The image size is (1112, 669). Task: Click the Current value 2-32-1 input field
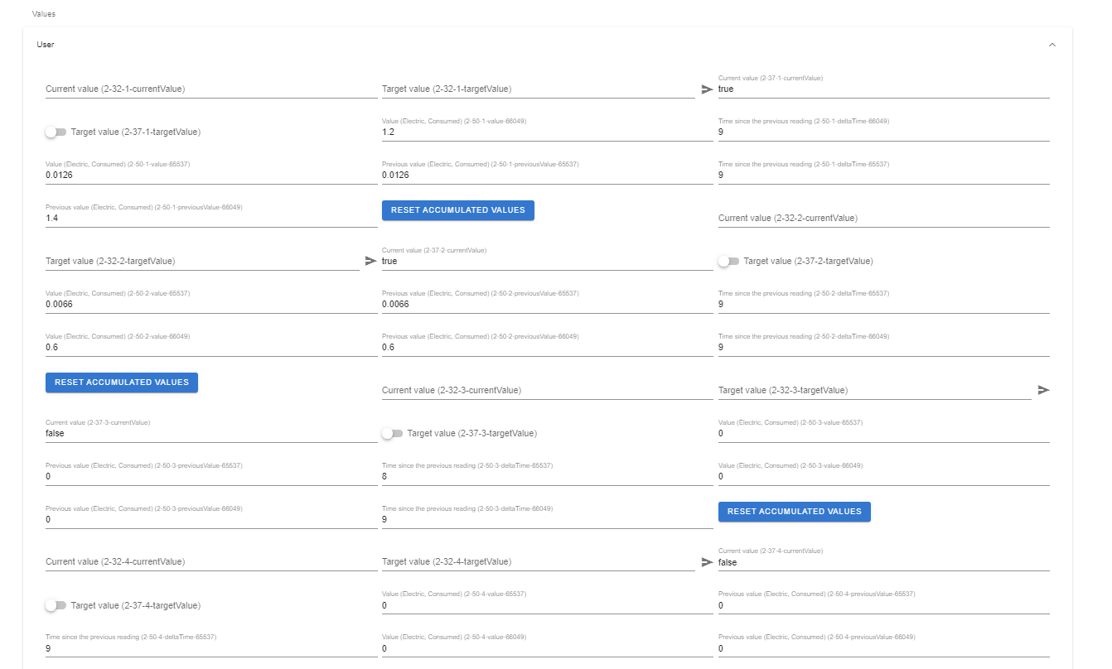[207, 89]
